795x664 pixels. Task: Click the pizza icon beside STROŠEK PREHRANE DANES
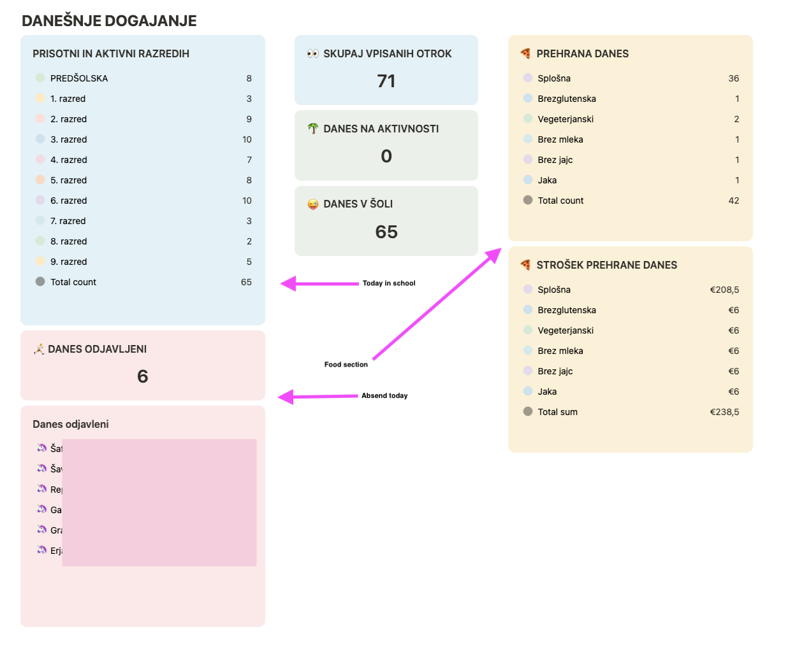pos(525,265)
